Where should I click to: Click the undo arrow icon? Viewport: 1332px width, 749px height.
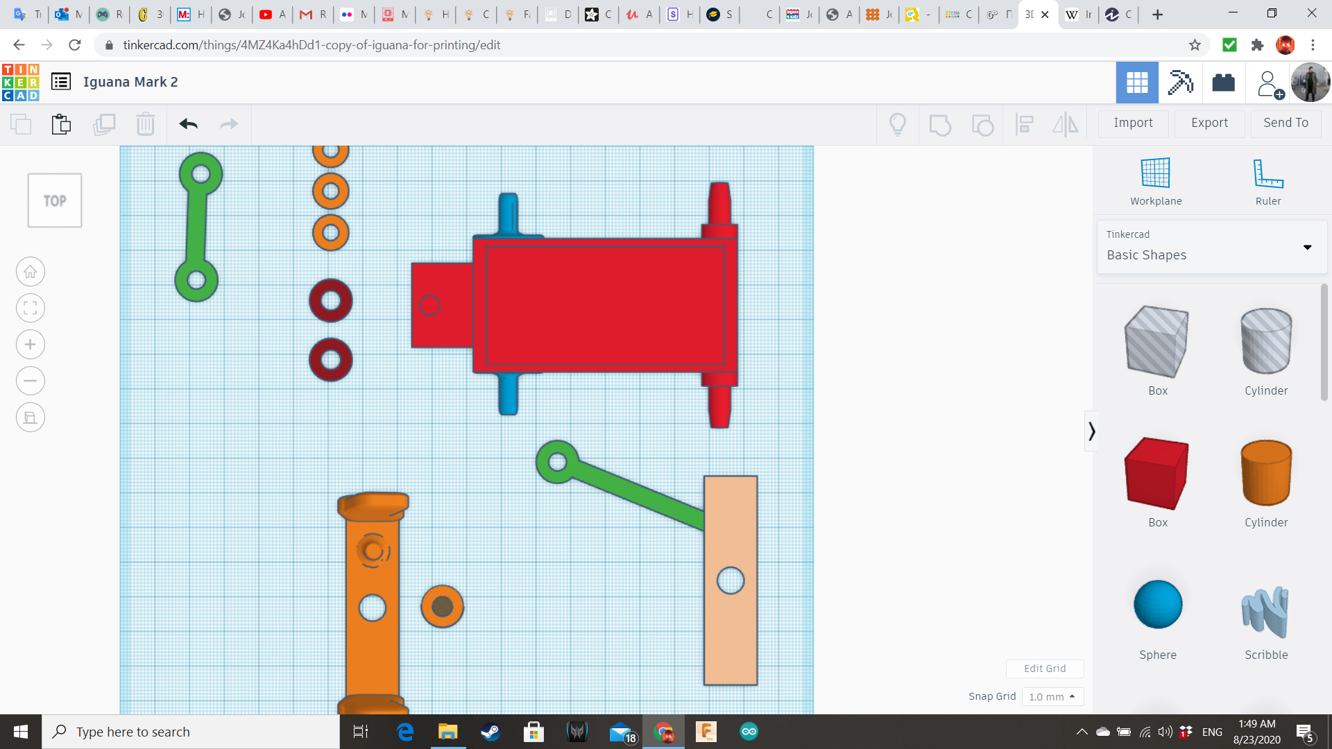tap(188, 124)
